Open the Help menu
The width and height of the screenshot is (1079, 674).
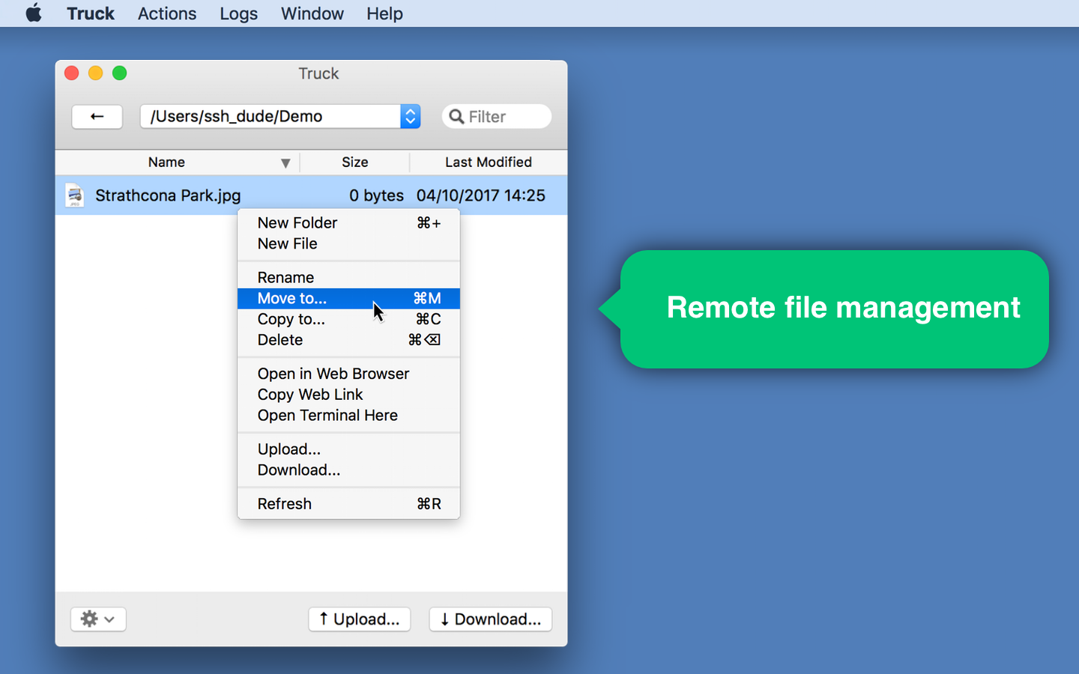(384, 13)
